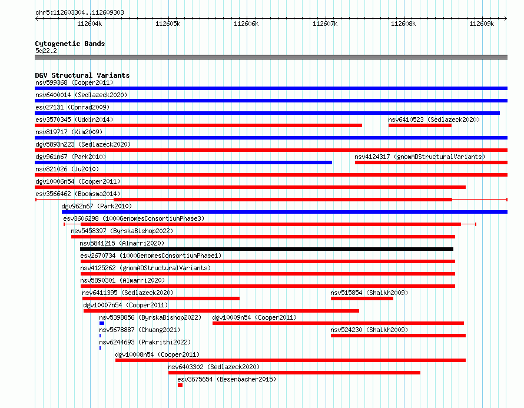The width and height of the screenshot is (524, 408).
Task: Open nsv6410523 (Sedlazeck2020) variant
Action: point(434,120)
